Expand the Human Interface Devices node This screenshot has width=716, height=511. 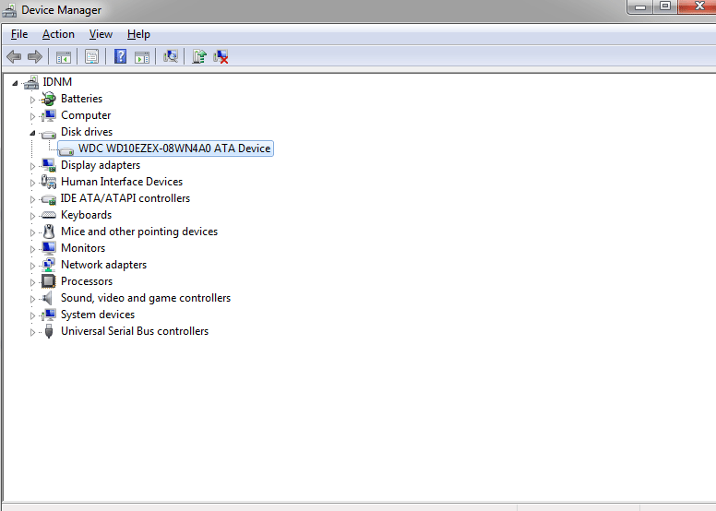tap(32, 183)
